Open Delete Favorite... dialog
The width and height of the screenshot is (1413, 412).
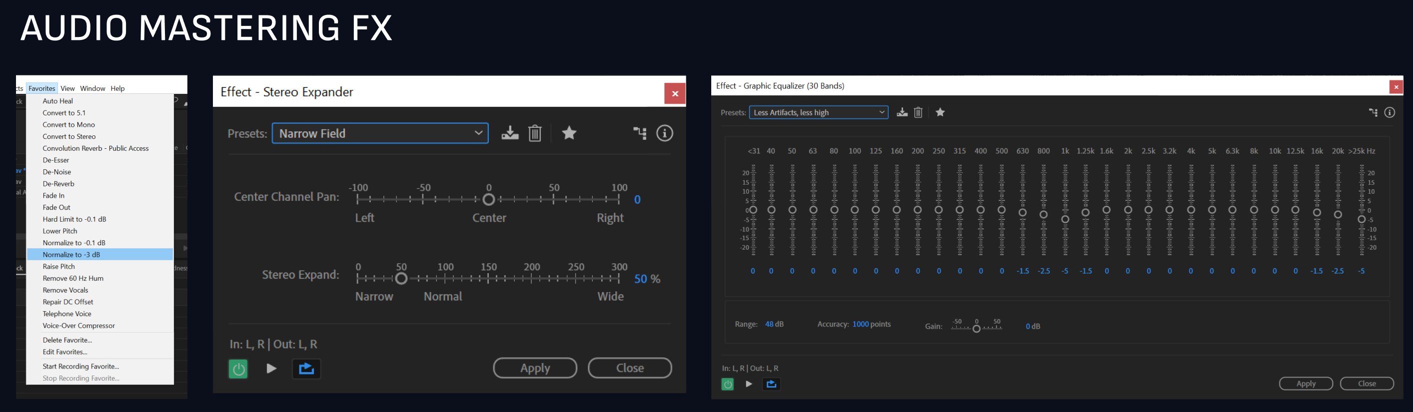(100, 340)
